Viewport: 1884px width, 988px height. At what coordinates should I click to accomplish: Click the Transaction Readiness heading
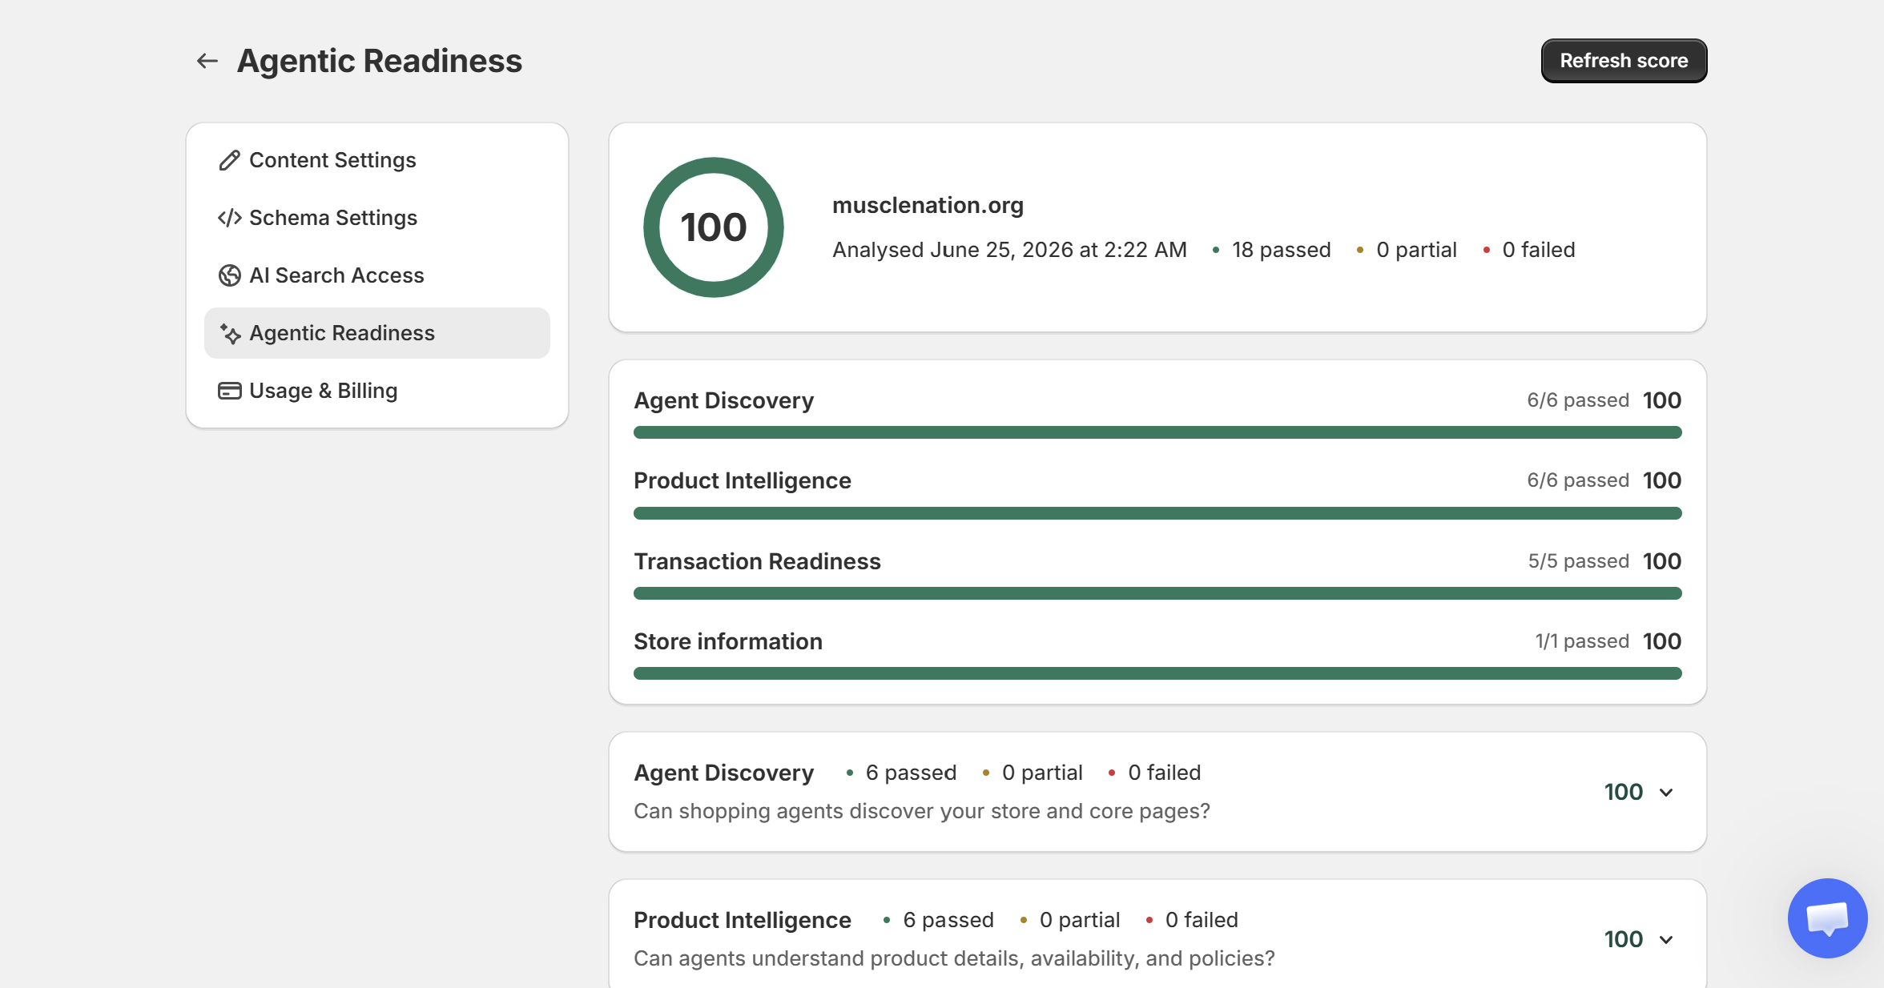[757, 561]
